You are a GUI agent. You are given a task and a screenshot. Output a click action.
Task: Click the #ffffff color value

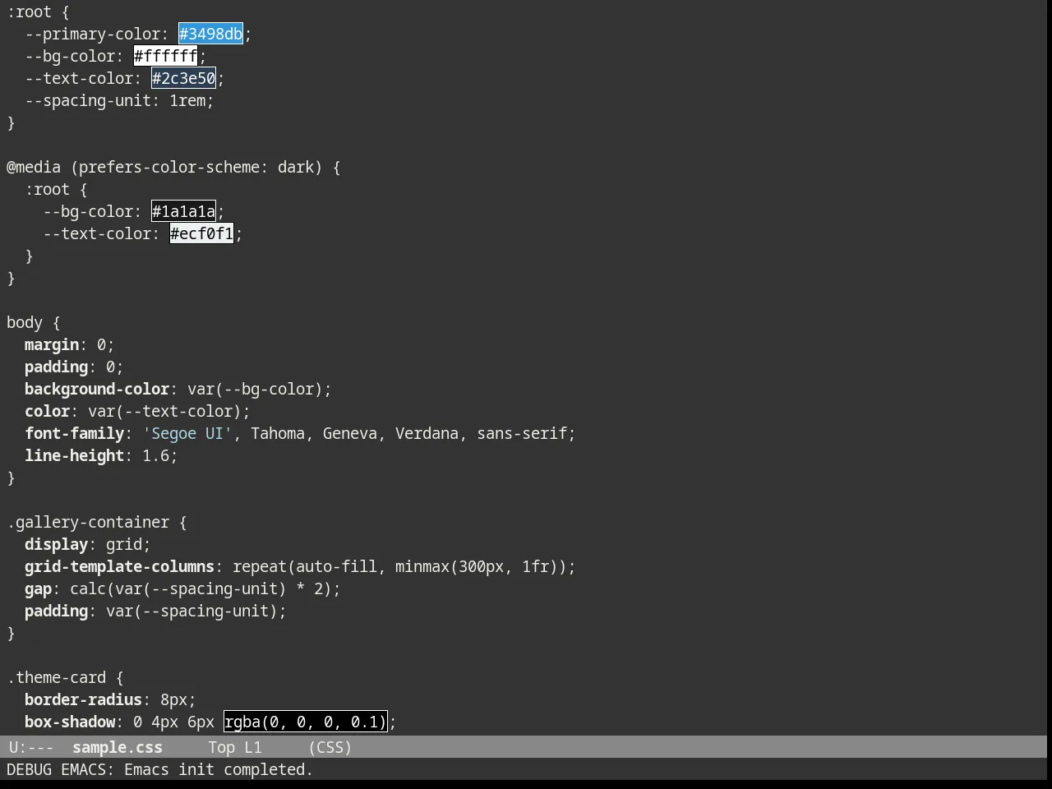tap(165, 56)
